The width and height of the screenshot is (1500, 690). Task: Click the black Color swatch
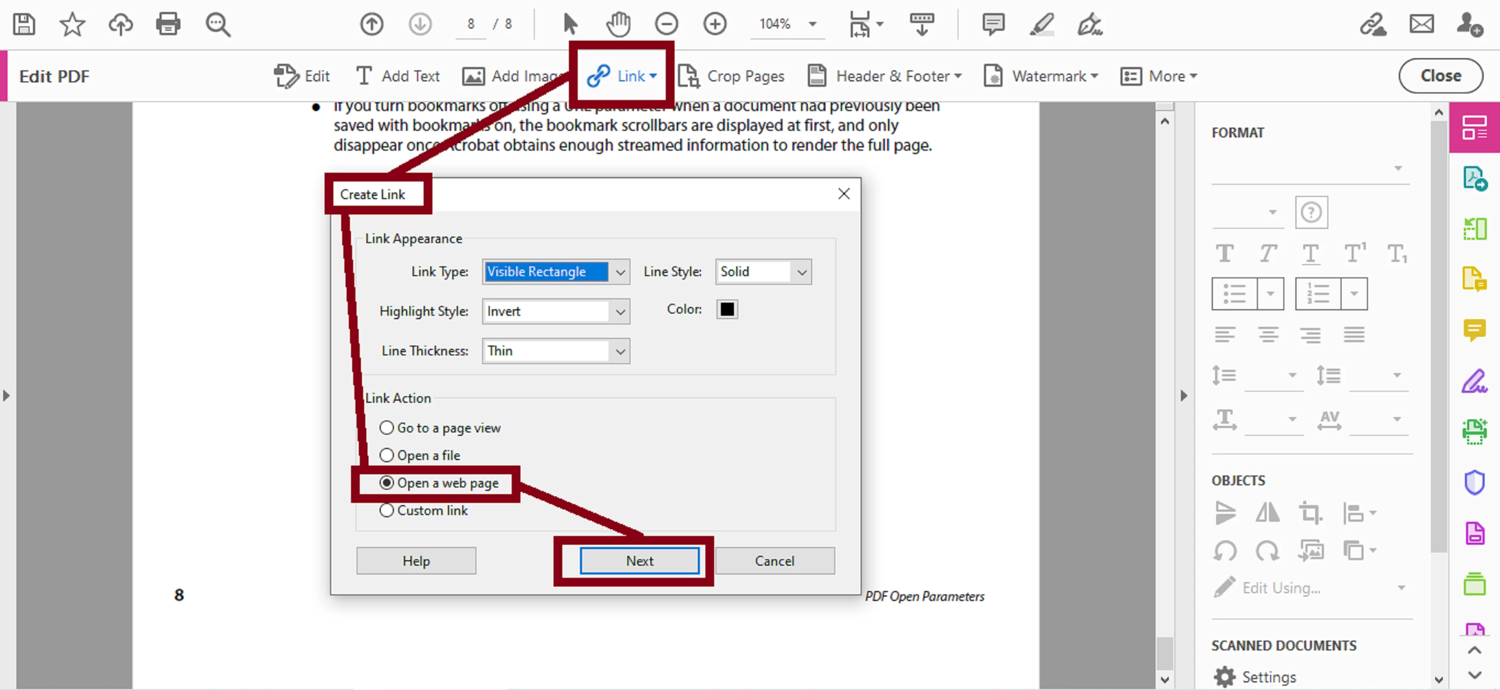(727, 309)
